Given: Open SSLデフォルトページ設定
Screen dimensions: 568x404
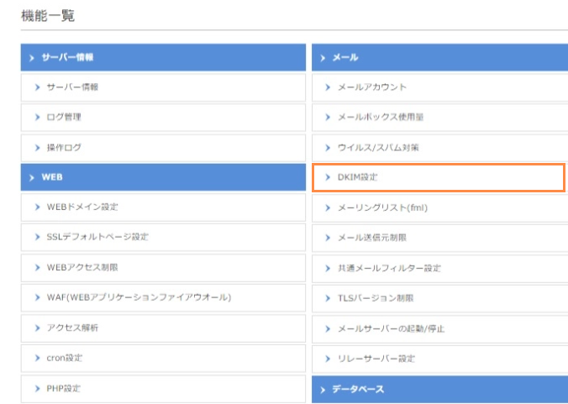Looking at the screenshot, I should 163,238.
